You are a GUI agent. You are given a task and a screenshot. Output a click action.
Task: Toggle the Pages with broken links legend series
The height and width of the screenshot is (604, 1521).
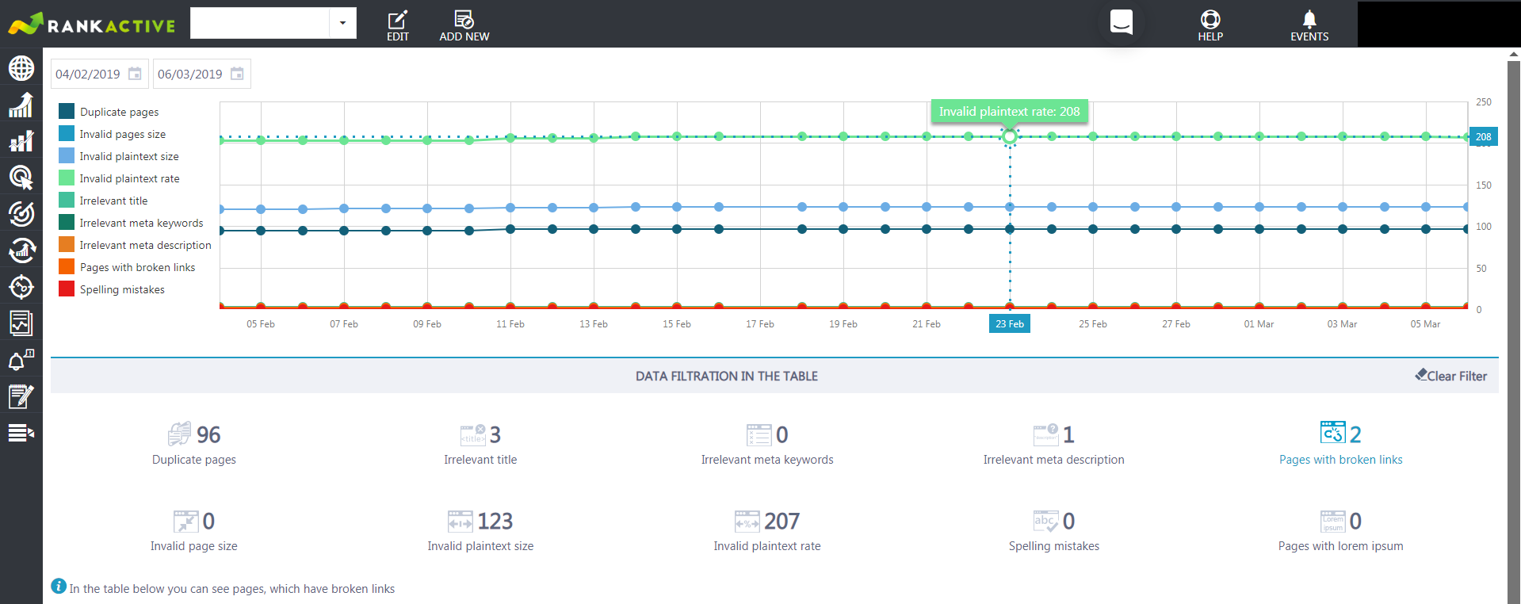[127, 267]
